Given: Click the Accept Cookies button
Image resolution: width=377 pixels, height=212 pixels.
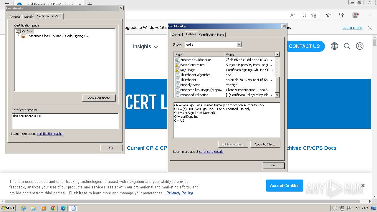Looking at the screenshot, I should (285, 185).
